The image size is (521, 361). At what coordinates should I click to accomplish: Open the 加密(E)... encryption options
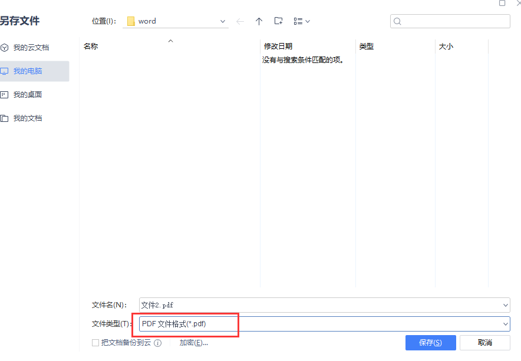(194, 343)
